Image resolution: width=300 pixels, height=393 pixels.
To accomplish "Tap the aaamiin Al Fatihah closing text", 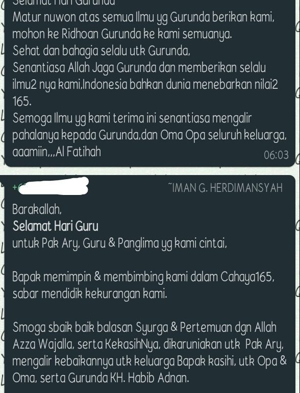I will click(x=57, y=152).
